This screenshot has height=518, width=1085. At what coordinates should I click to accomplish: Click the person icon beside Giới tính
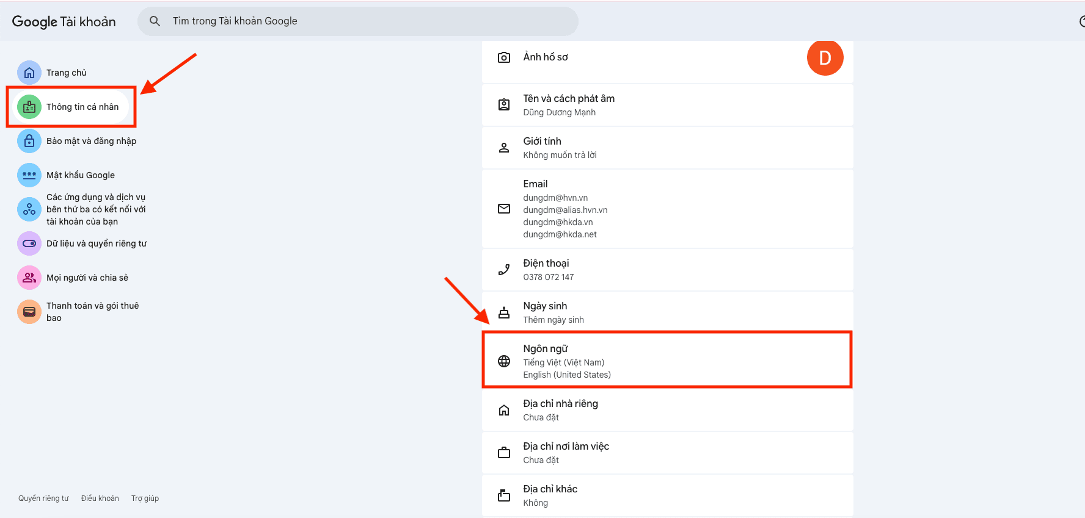504,148
